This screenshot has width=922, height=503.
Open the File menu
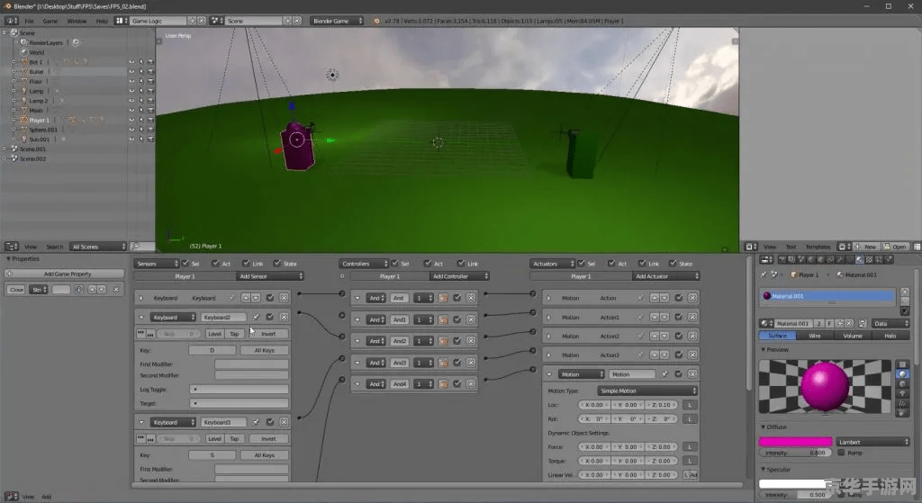pos(29,22)
